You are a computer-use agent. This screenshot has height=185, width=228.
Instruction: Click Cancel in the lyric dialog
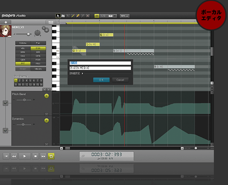pos(120,80)
